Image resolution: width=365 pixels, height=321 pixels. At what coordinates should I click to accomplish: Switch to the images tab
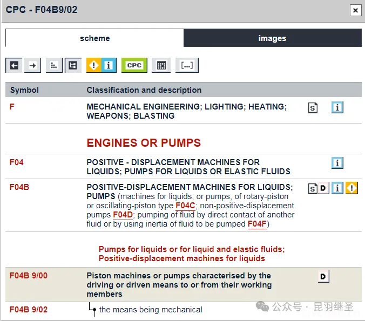click(272, 38)
